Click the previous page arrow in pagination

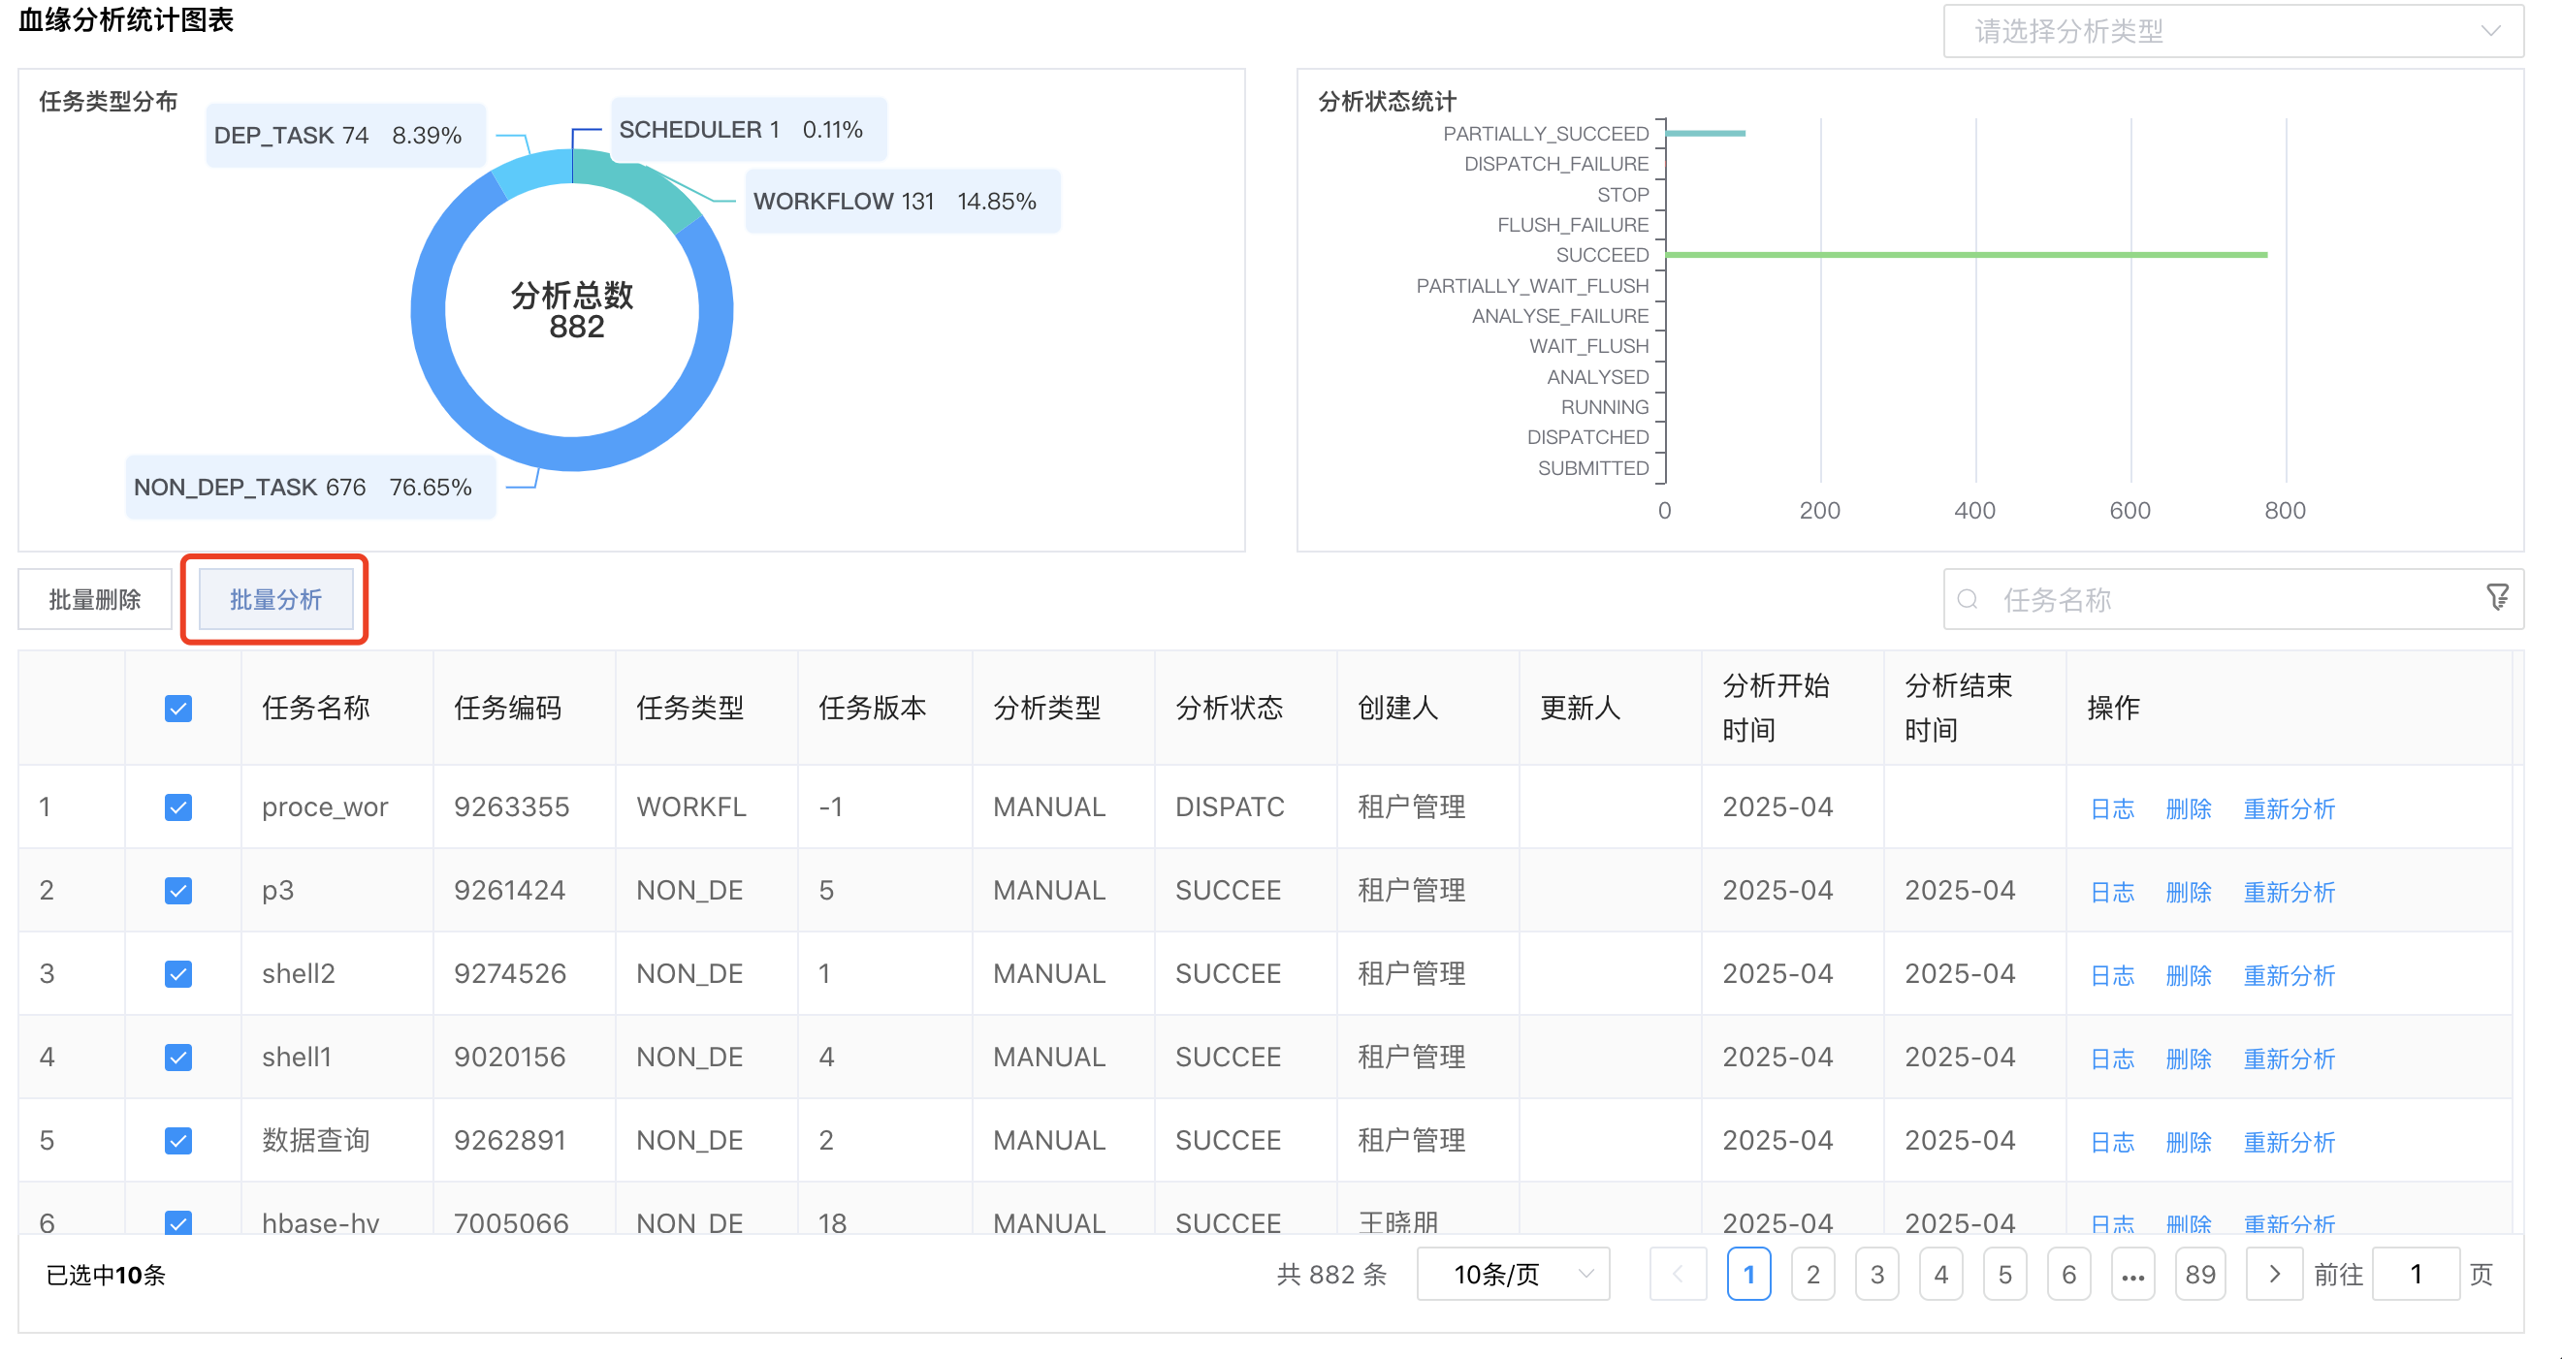click(x=1678, y=1274)
